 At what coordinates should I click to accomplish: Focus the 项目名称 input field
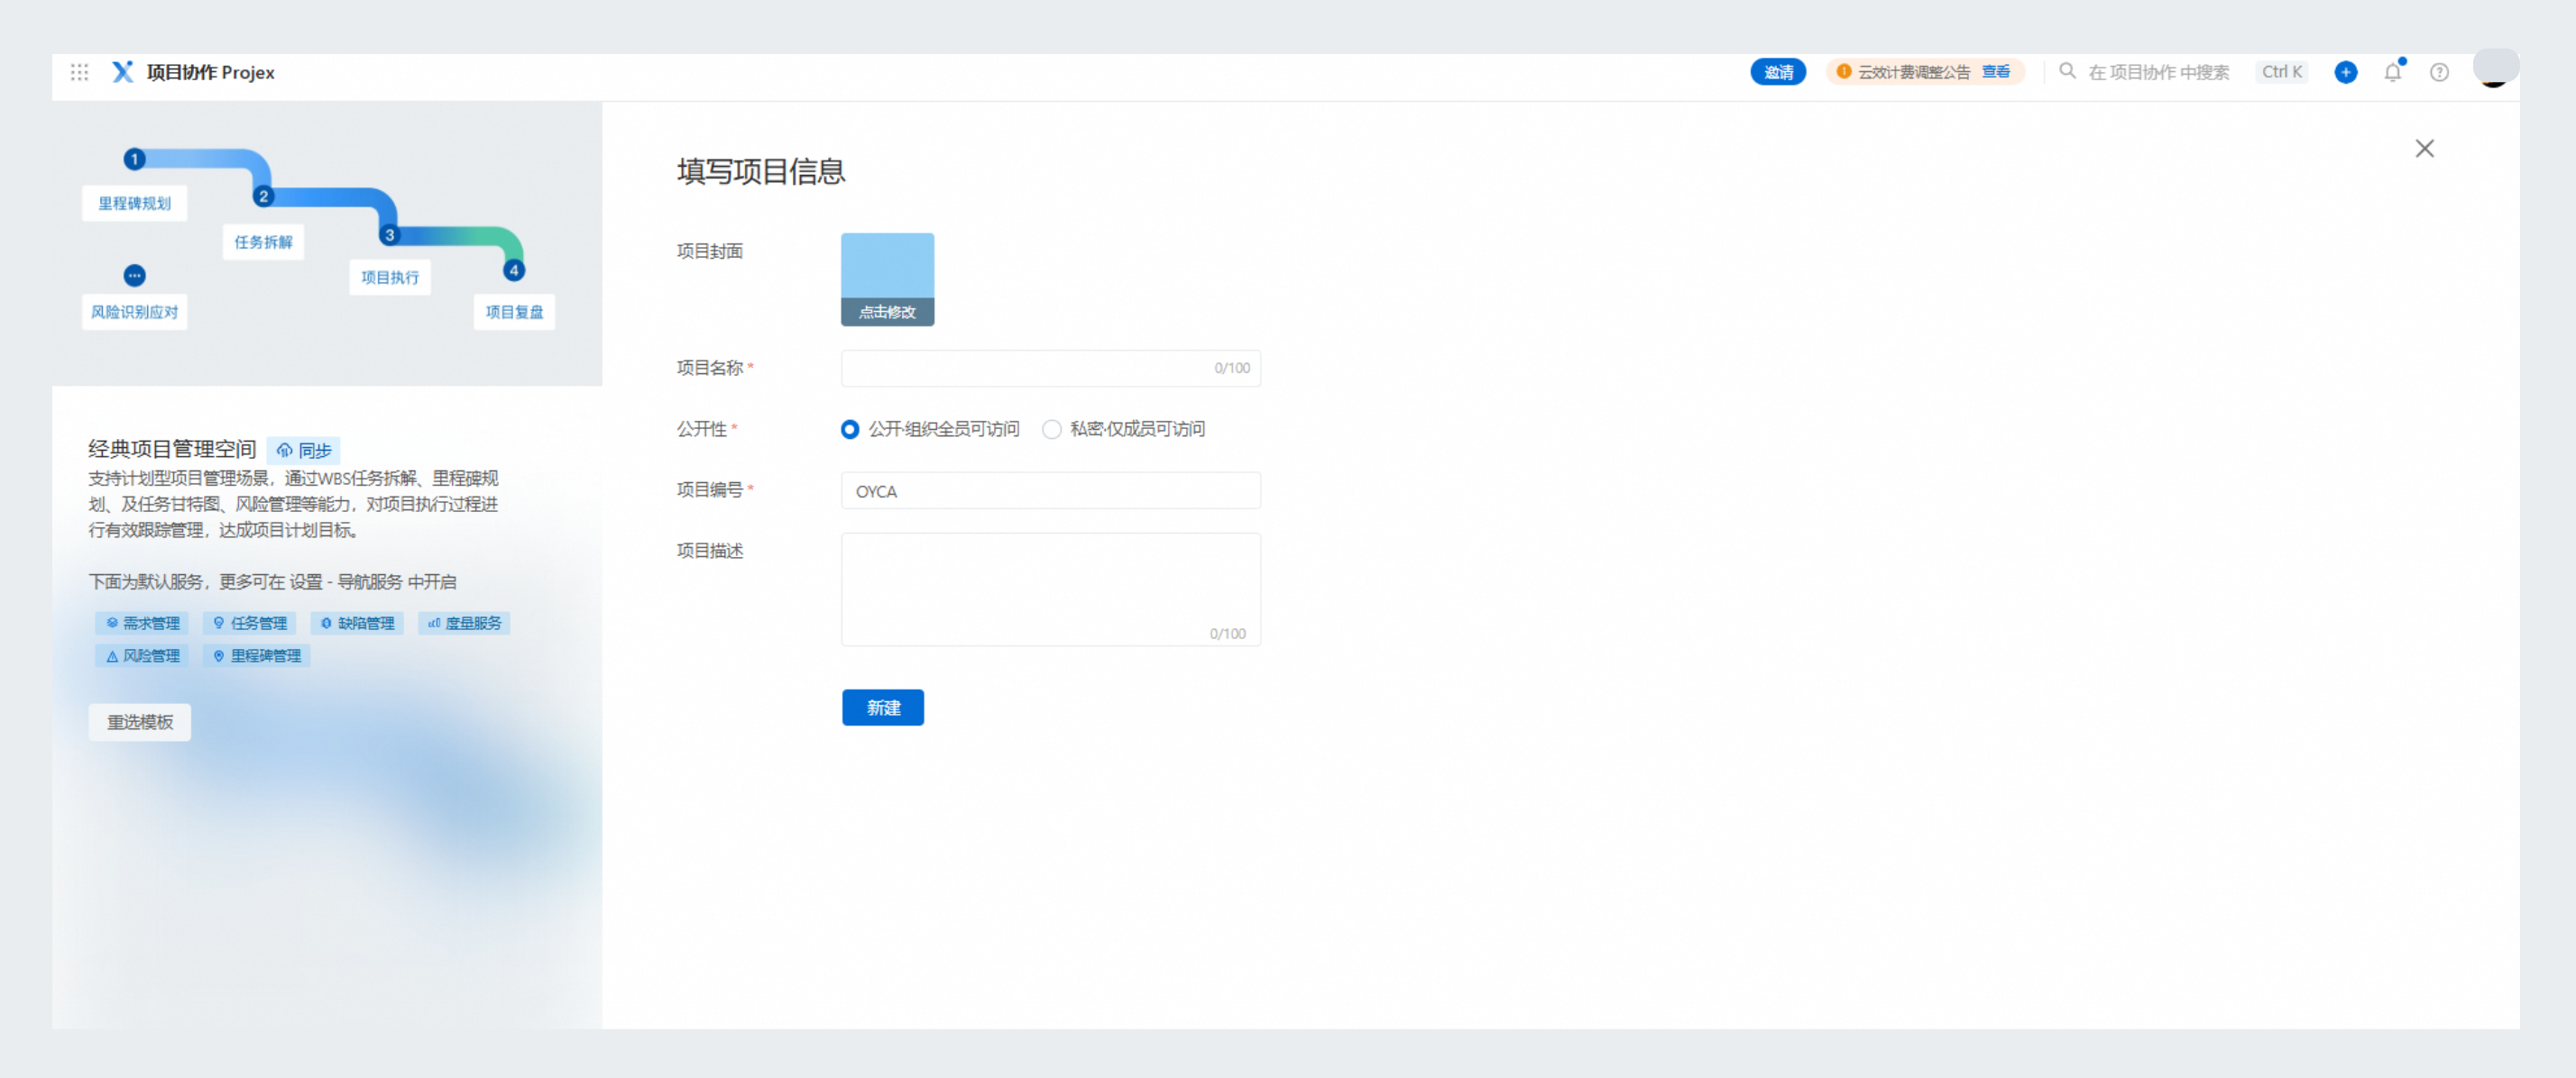pos(1050,369)
